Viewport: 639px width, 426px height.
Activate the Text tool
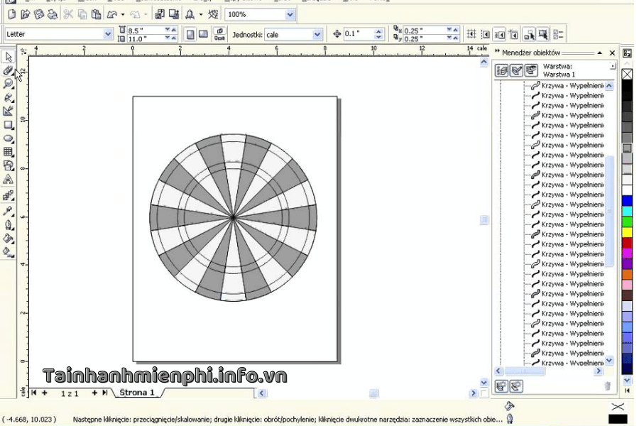tap(9, 179)
